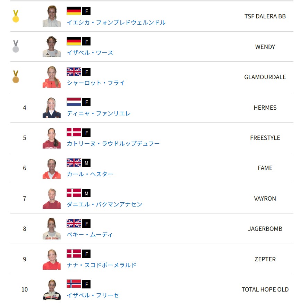This screenshot has height=303, width=300.
Task: Open シャーロット・フライ profile link
Action: point(95,83)
